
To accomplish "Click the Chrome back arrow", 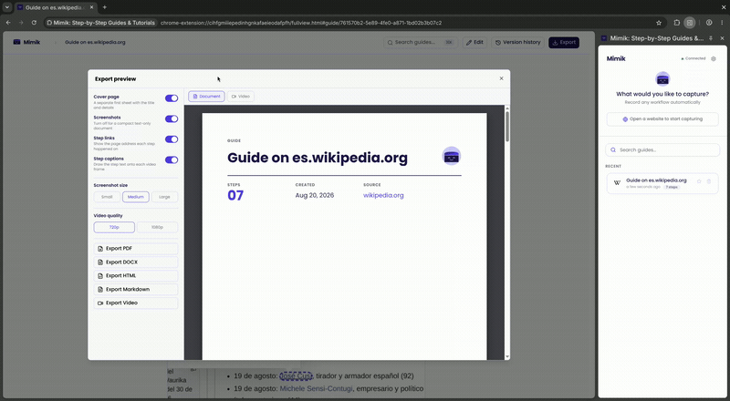I will tap(8, 23).
